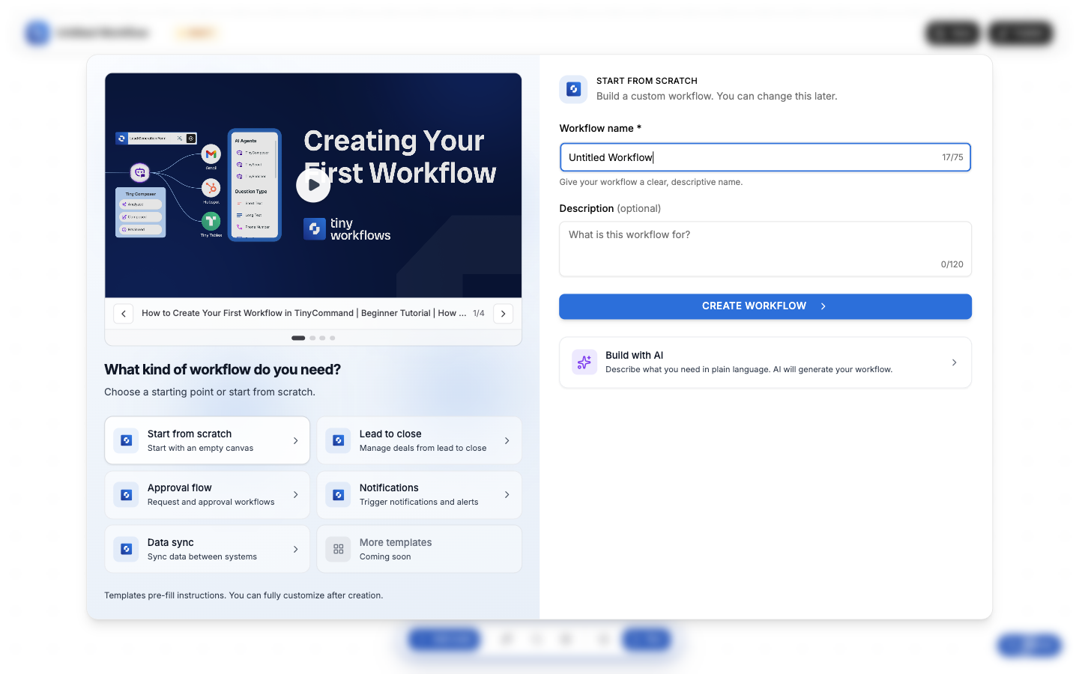Image resolution: width=1079 pixels, height=674 pixels.
Task: Open Build with AI option
Action: [765, 362]
